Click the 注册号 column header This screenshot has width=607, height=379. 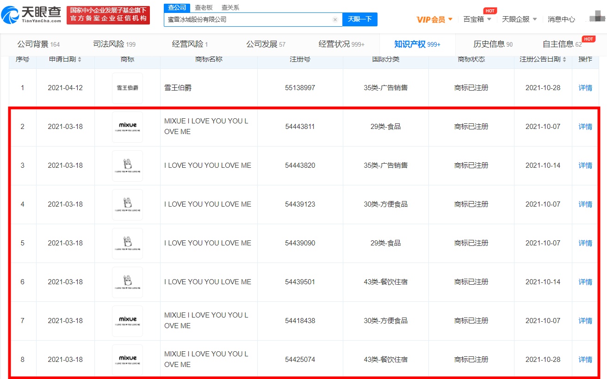[x=300, y=59]
